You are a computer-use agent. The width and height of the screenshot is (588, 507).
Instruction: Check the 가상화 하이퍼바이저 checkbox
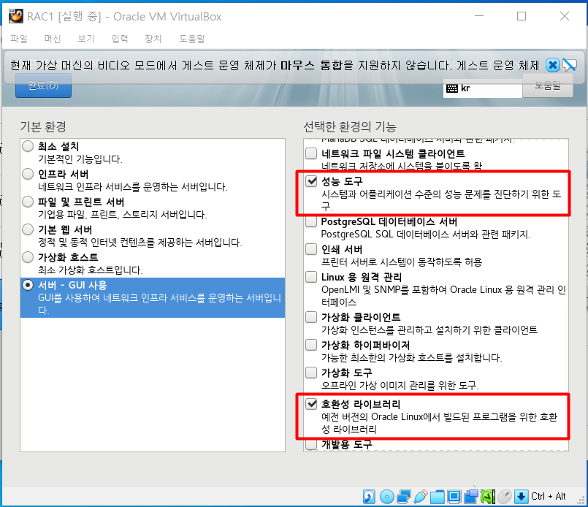311,345
